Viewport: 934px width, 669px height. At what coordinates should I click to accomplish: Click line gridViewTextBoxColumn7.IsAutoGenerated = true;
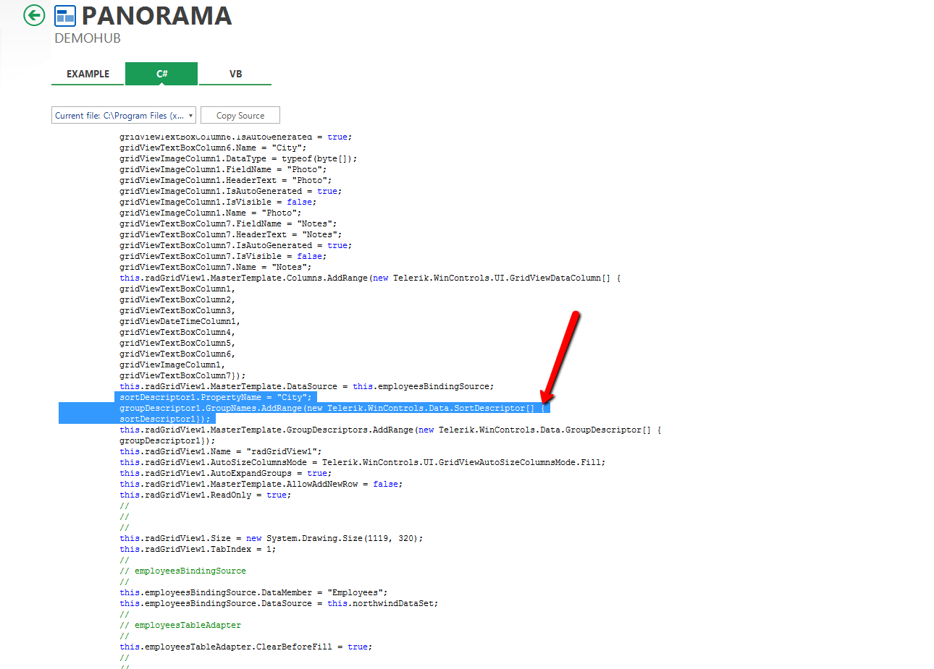235,245
